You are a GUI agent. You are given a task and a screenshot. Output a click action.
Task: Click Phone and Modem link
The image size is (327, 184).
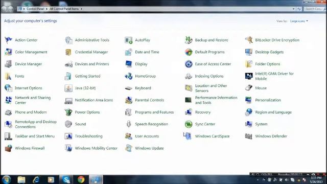(31, 112)
